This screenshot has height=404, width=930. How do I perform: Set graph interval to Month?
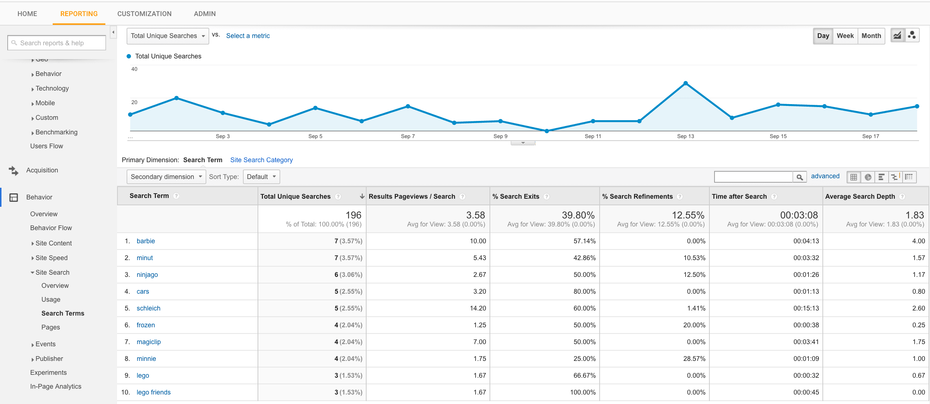(x=871, y=36)
